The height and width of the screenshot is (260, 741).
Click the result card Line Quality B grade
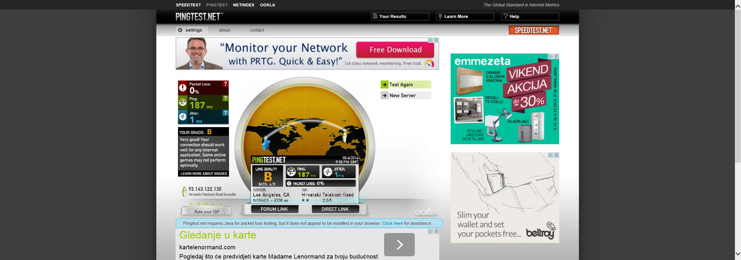268,177
